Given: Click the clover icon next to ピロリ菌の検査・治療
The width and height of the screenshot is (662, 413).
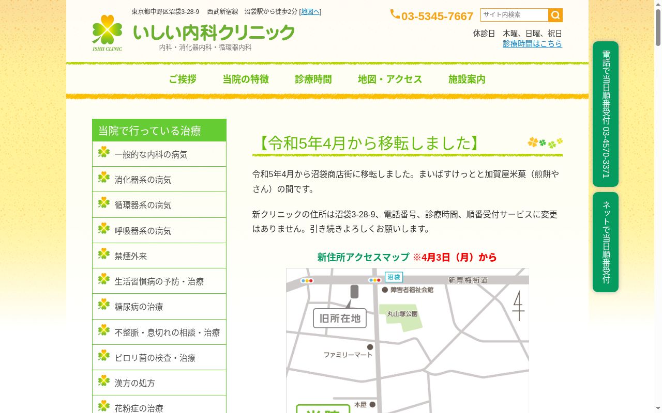Looking at the screenshot, I should pyautogui.click(x=104, y=355).
